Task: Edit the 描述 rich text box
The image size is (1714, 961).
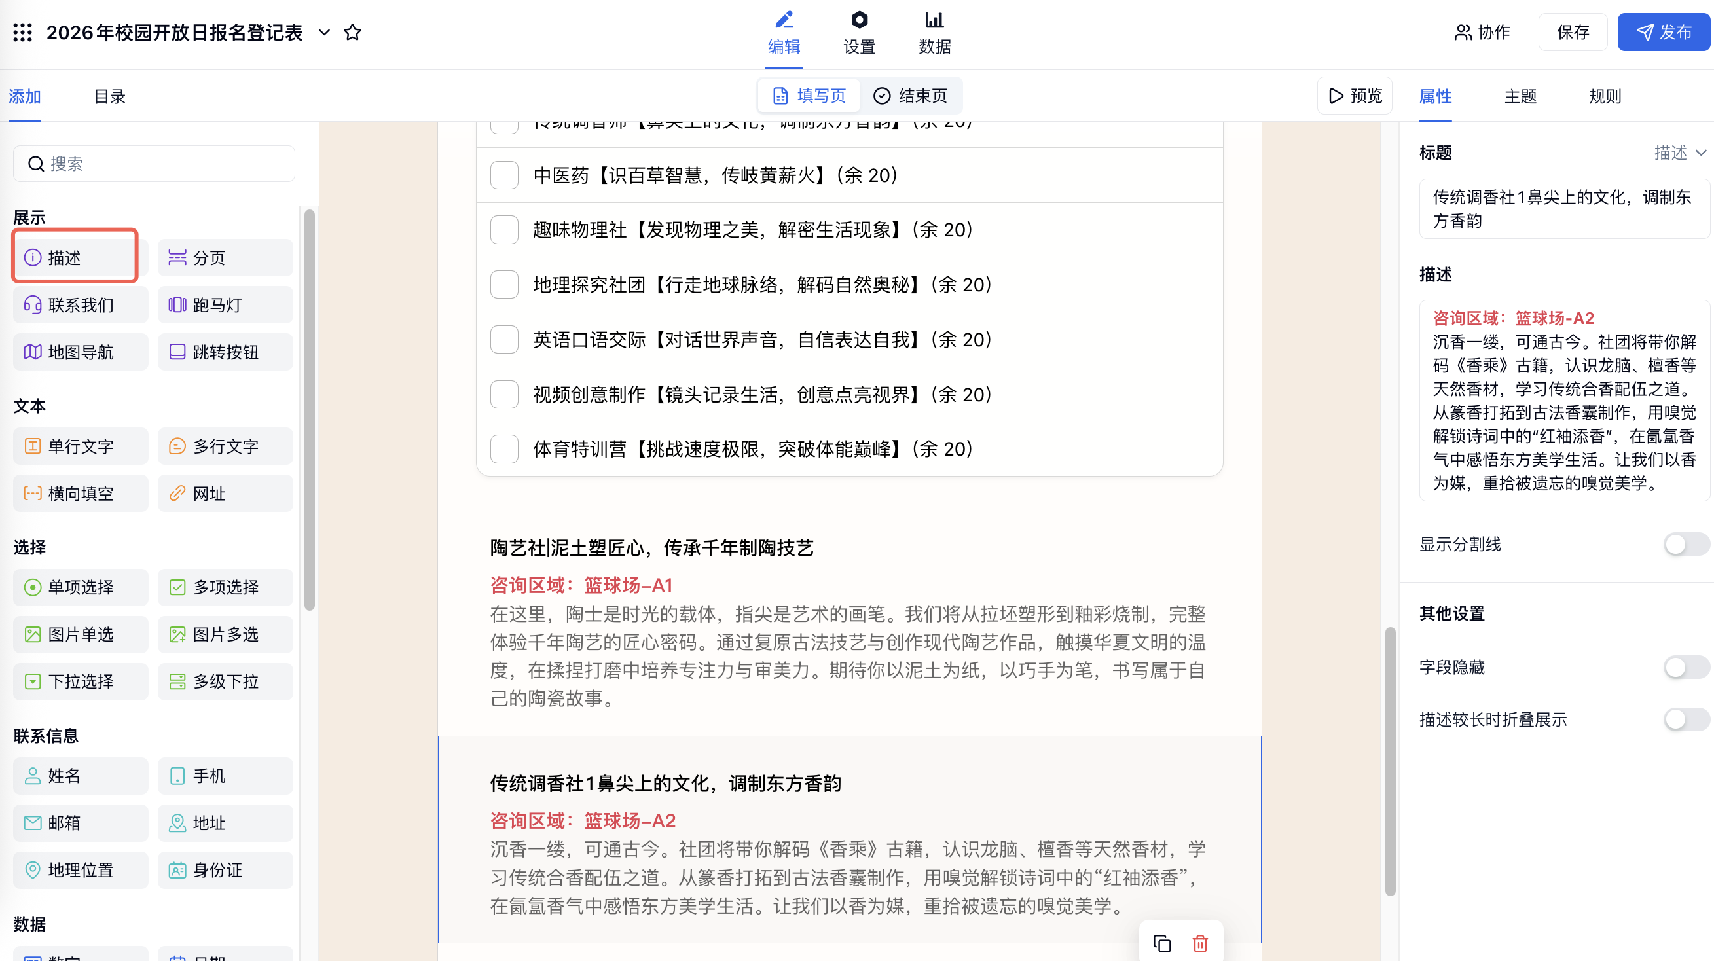Action: coord(1563,401)
